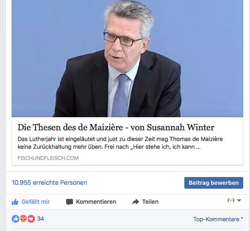The width and height of the screenshot is (250, 231).
Task: Expand the post-as identity dropdown arrow
Action: 239,200
